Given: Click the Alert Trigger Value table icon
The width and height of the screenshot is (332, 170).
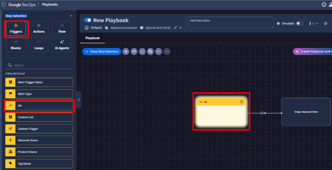Looking at the screenshot, I should (10, 82).
